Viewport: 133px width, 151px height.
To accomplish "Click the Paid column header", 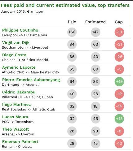I will coord(72,22).
